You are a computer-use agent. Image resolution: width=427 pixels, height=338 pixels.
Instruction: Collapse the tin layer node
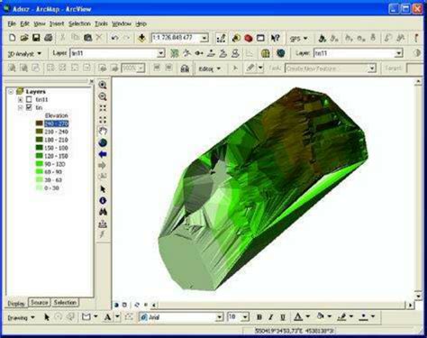[21, 107]
